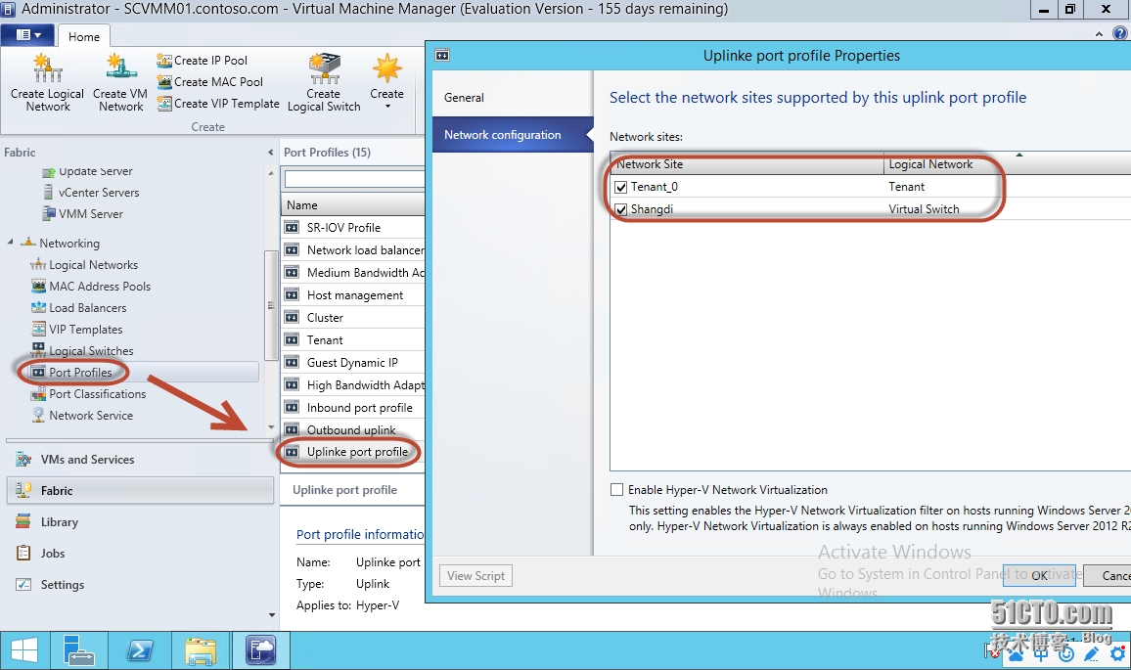Collapse the Networking tree node

click(x=10, y=243)
